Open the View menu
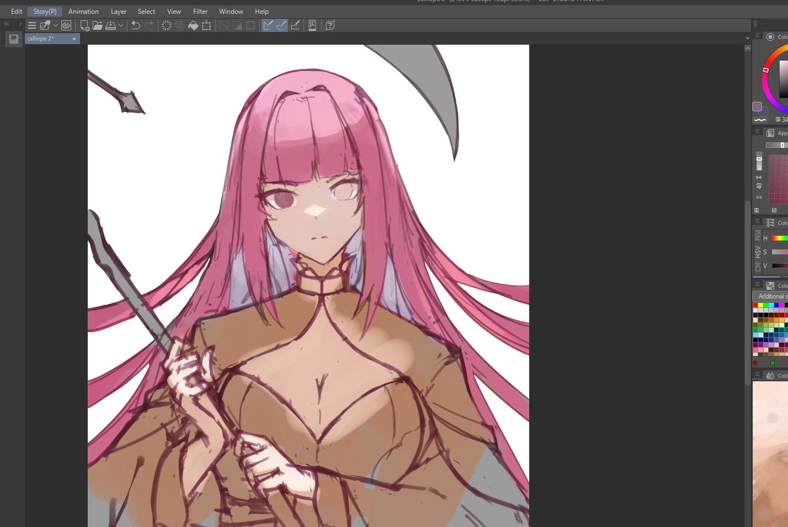 [174, 12]
